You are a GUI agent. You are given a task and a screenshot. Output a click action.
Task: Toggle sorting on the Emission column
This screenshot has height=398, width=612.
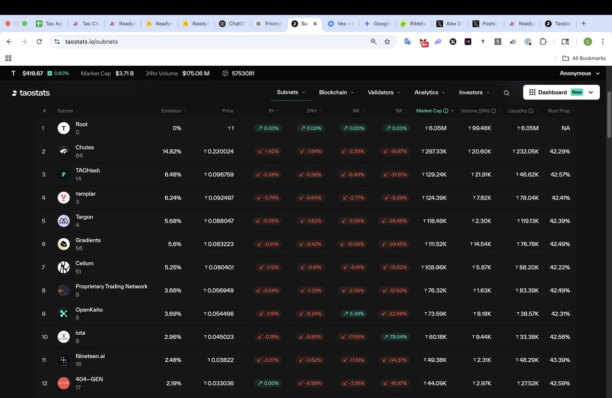(x=172, y=111)
